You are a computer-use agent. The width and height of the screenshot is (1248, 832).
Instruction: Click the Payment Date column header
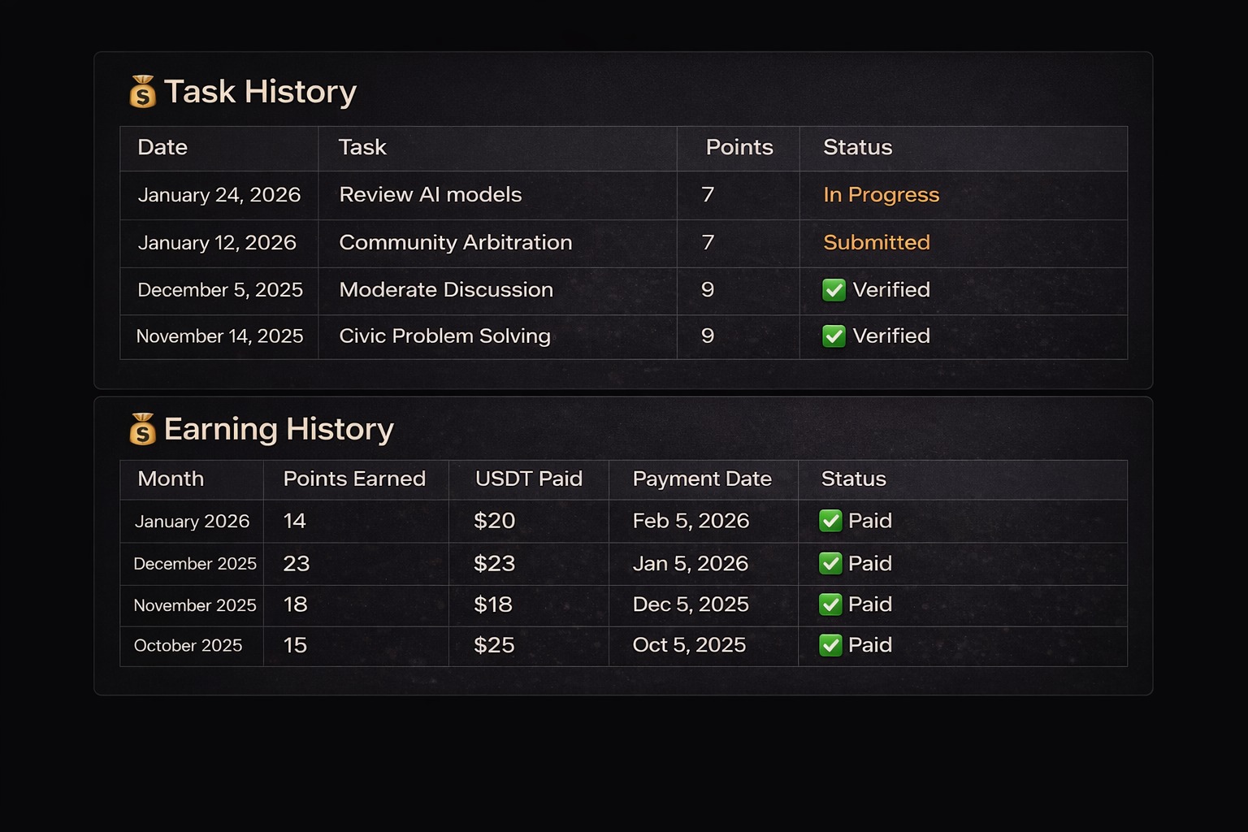click(x=702, y=479)
